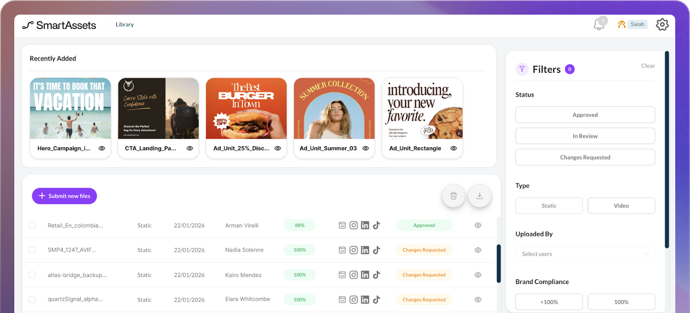The image size is (690, 313).
Task: Click the asset list scrollbar
Action: click(x=499, y=263)
